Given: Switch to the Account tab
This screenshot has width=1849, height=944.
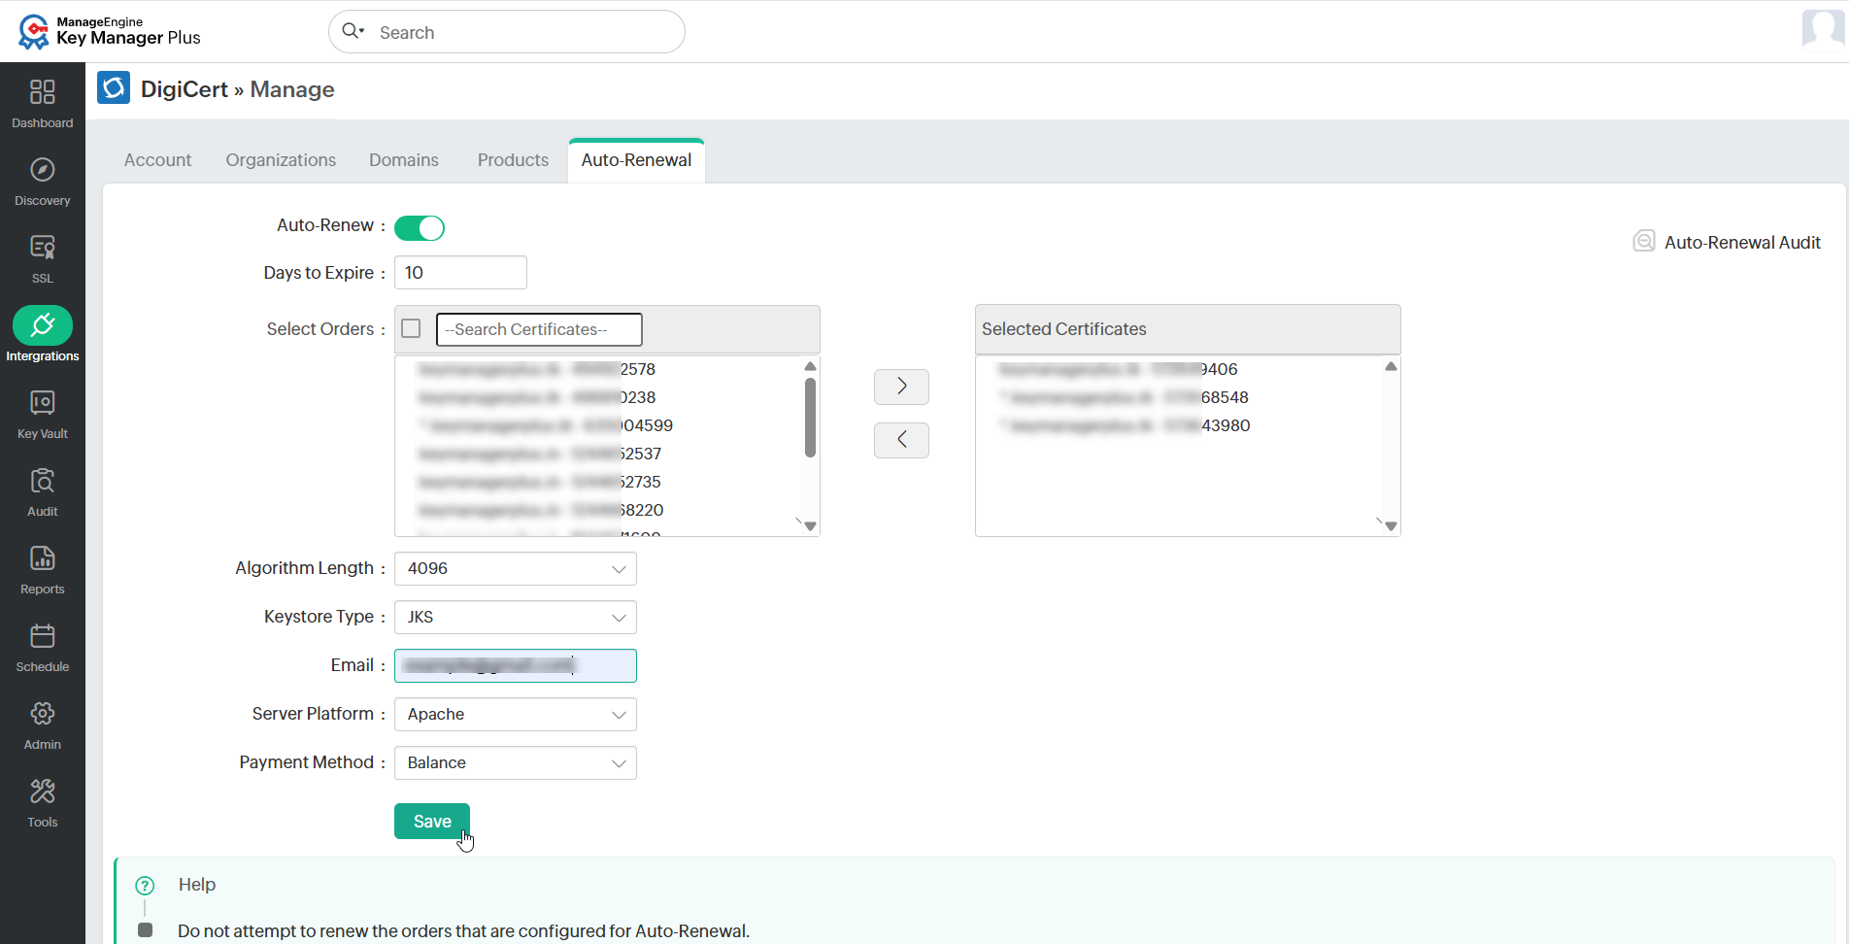Looking at the screenshot, I should coord(157,160).
